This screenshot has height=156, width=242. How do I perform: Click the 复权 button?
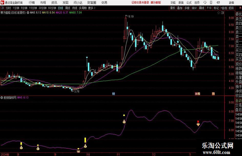coord(173,8)
